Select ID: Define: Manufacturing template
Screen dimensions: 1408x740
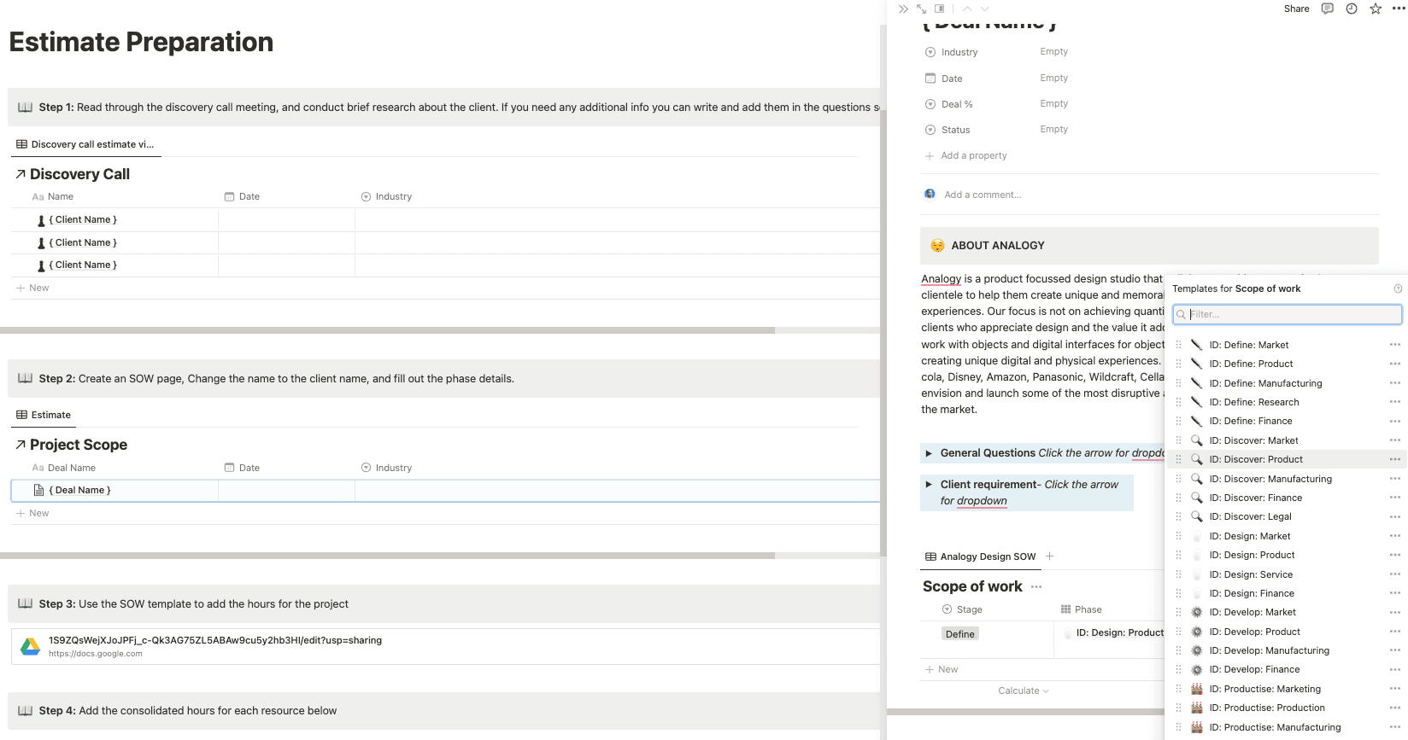click(x=1264, y=383)
